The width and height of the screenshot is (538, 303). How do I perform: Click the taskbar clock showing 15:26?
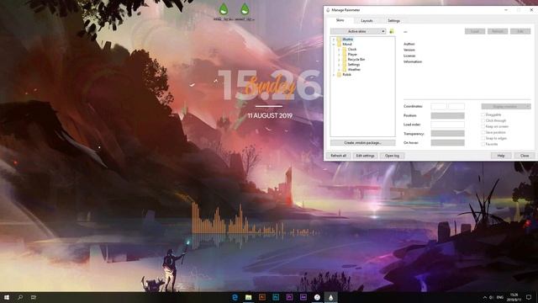pos(514,297)
